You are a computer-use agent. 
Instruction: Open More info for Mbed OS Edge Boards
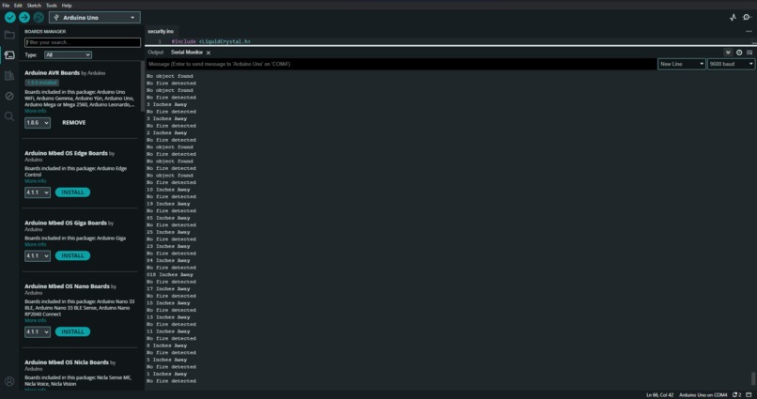click(36, 181)
